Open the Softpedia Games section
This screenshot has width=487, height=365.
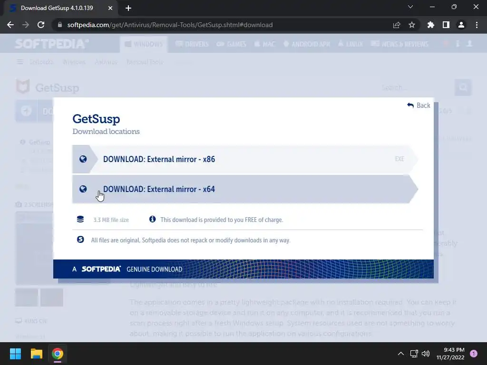tap(232, 44)
